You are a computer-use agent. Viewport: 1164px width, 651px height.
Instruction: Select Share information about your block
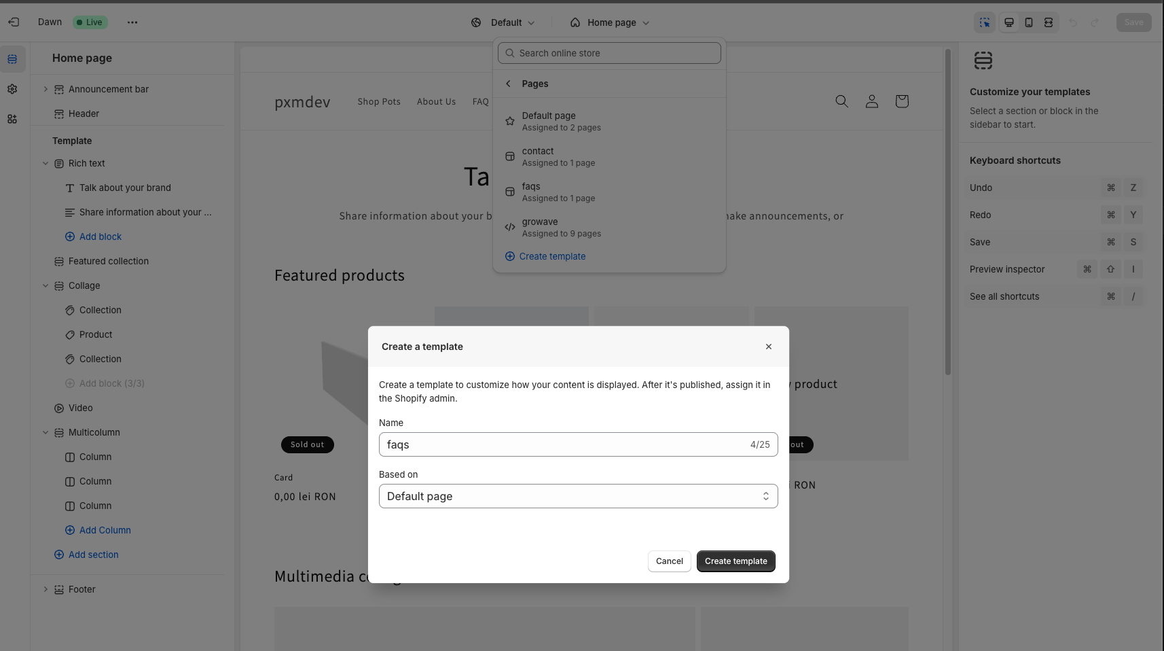(x=145, y=212)
